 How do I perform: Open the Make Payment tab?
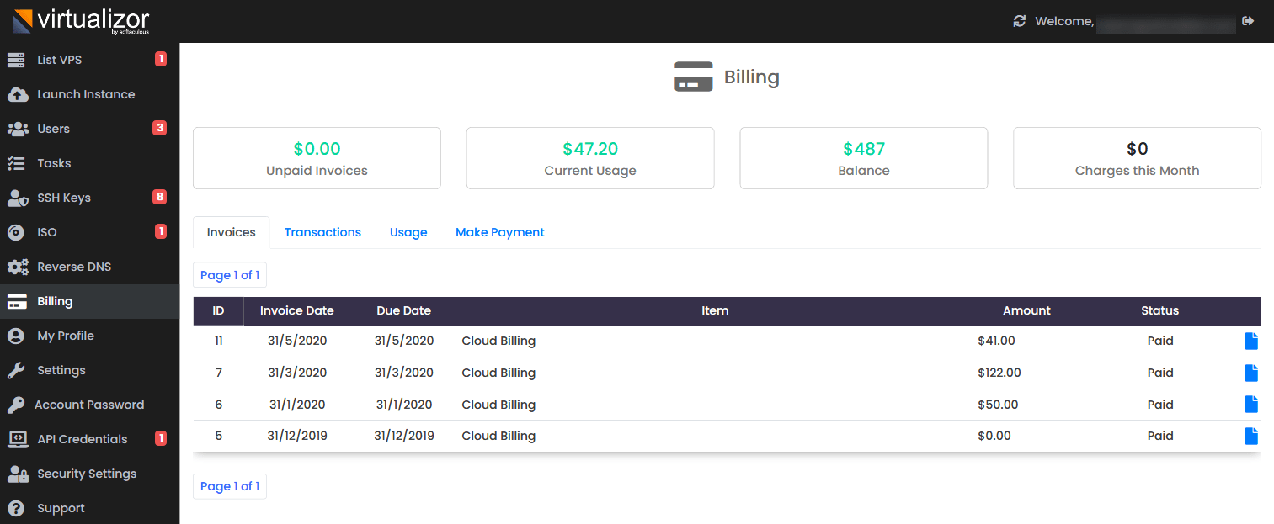tap(499, 231)
